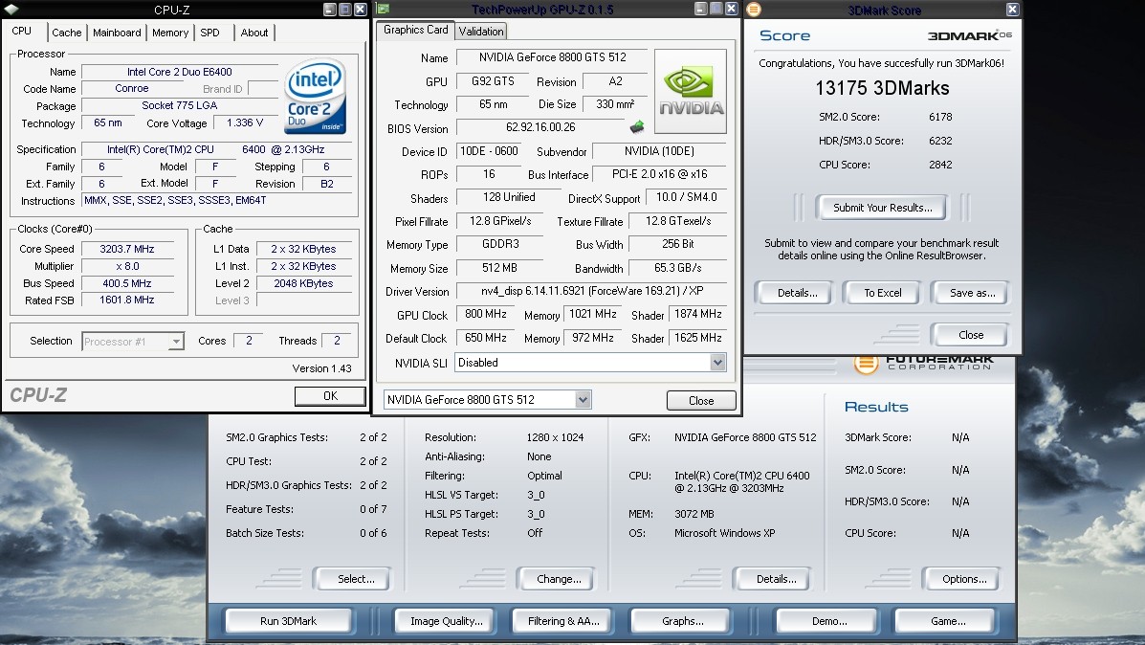Click the Bus Interface PCI-E 2.0 x16 field
This screenshot has height=645, width=1145.
pyautogui.click(x=659, y=174)
